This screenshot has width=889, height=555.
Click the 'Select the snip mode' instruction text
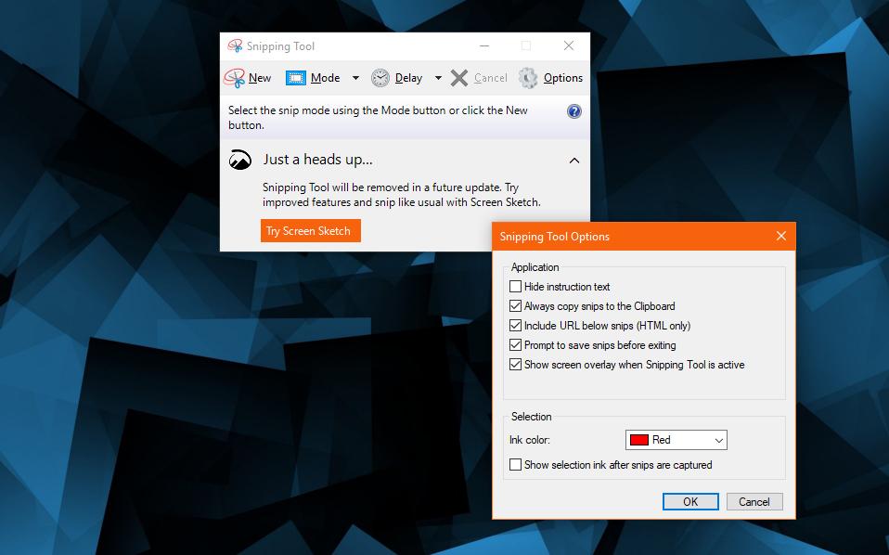tap(379, 117)
